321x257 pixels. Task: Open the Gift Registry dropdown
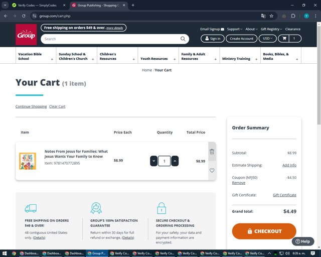[x=271, y=29]
